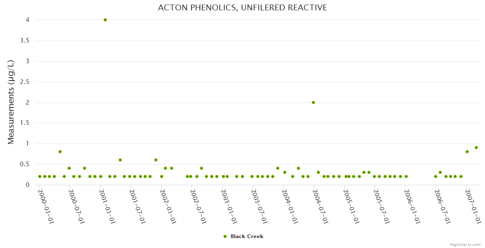The width and height of the screenshot is (485, 248).
Task: Click the Measurements (µg/L) y-axis title
Action: [x=11, y=102]
